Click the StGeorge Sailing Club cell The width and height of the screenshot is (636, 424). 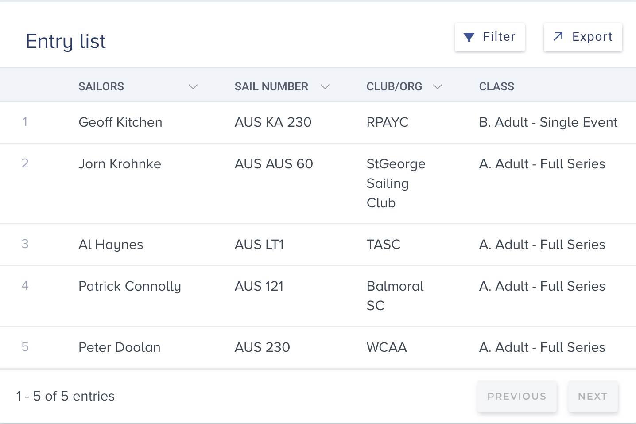(396, 183)
